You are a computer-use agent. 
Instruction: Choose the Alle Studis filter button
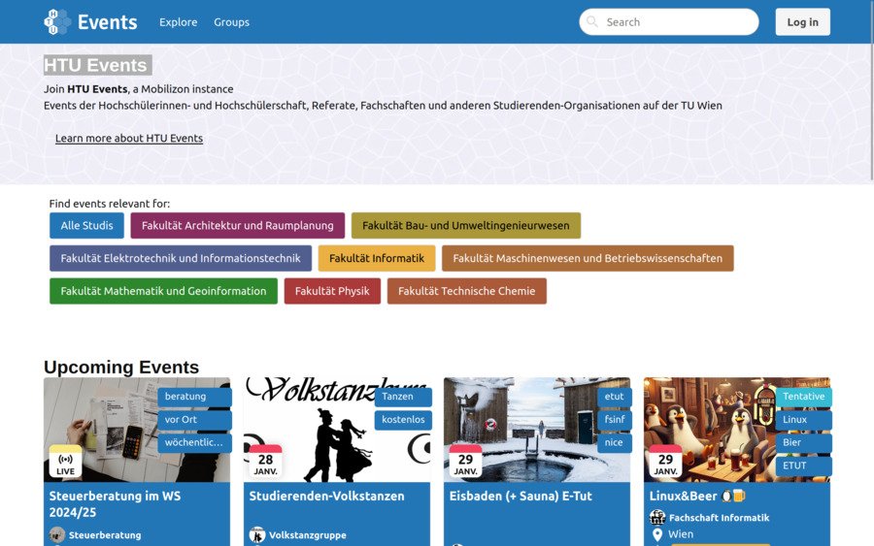[x=86, y=226]
